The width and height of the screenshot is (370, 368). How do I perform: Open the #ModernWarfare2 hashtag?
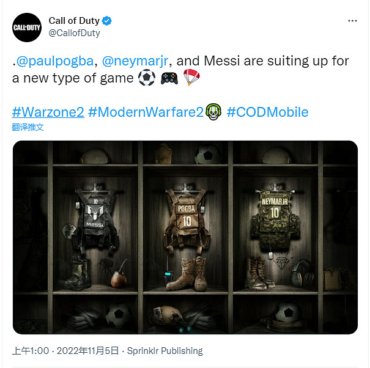point(146,112)
